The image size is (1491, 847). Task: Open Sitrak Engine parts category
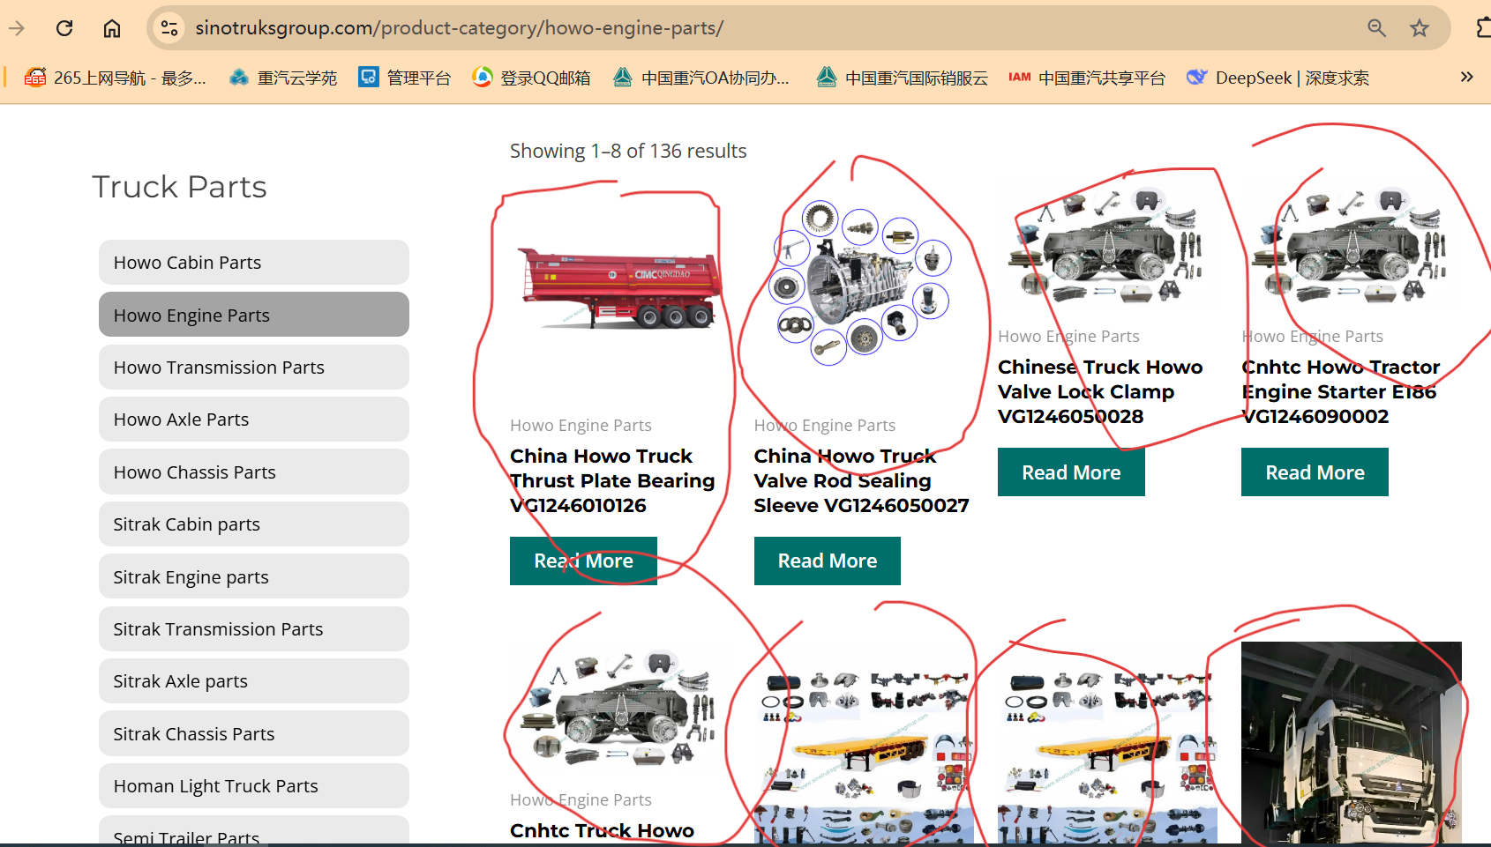point(254,576)
